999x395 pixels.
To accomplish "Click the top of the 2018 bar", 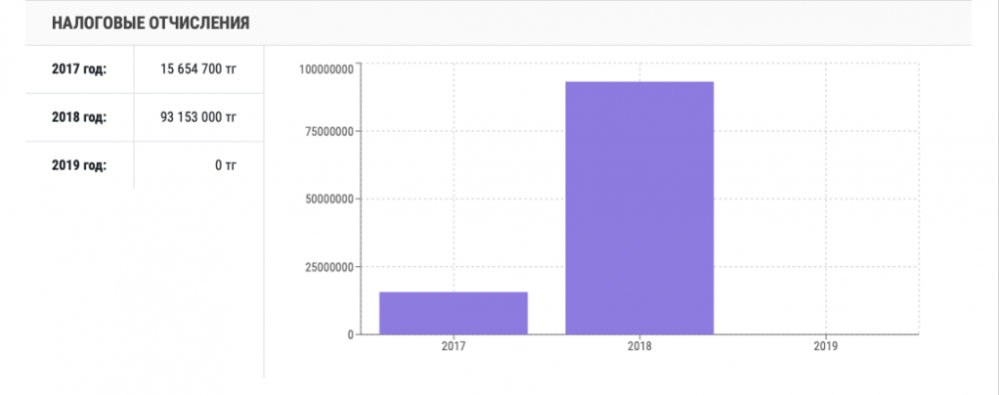I will (x=639, y=83).
